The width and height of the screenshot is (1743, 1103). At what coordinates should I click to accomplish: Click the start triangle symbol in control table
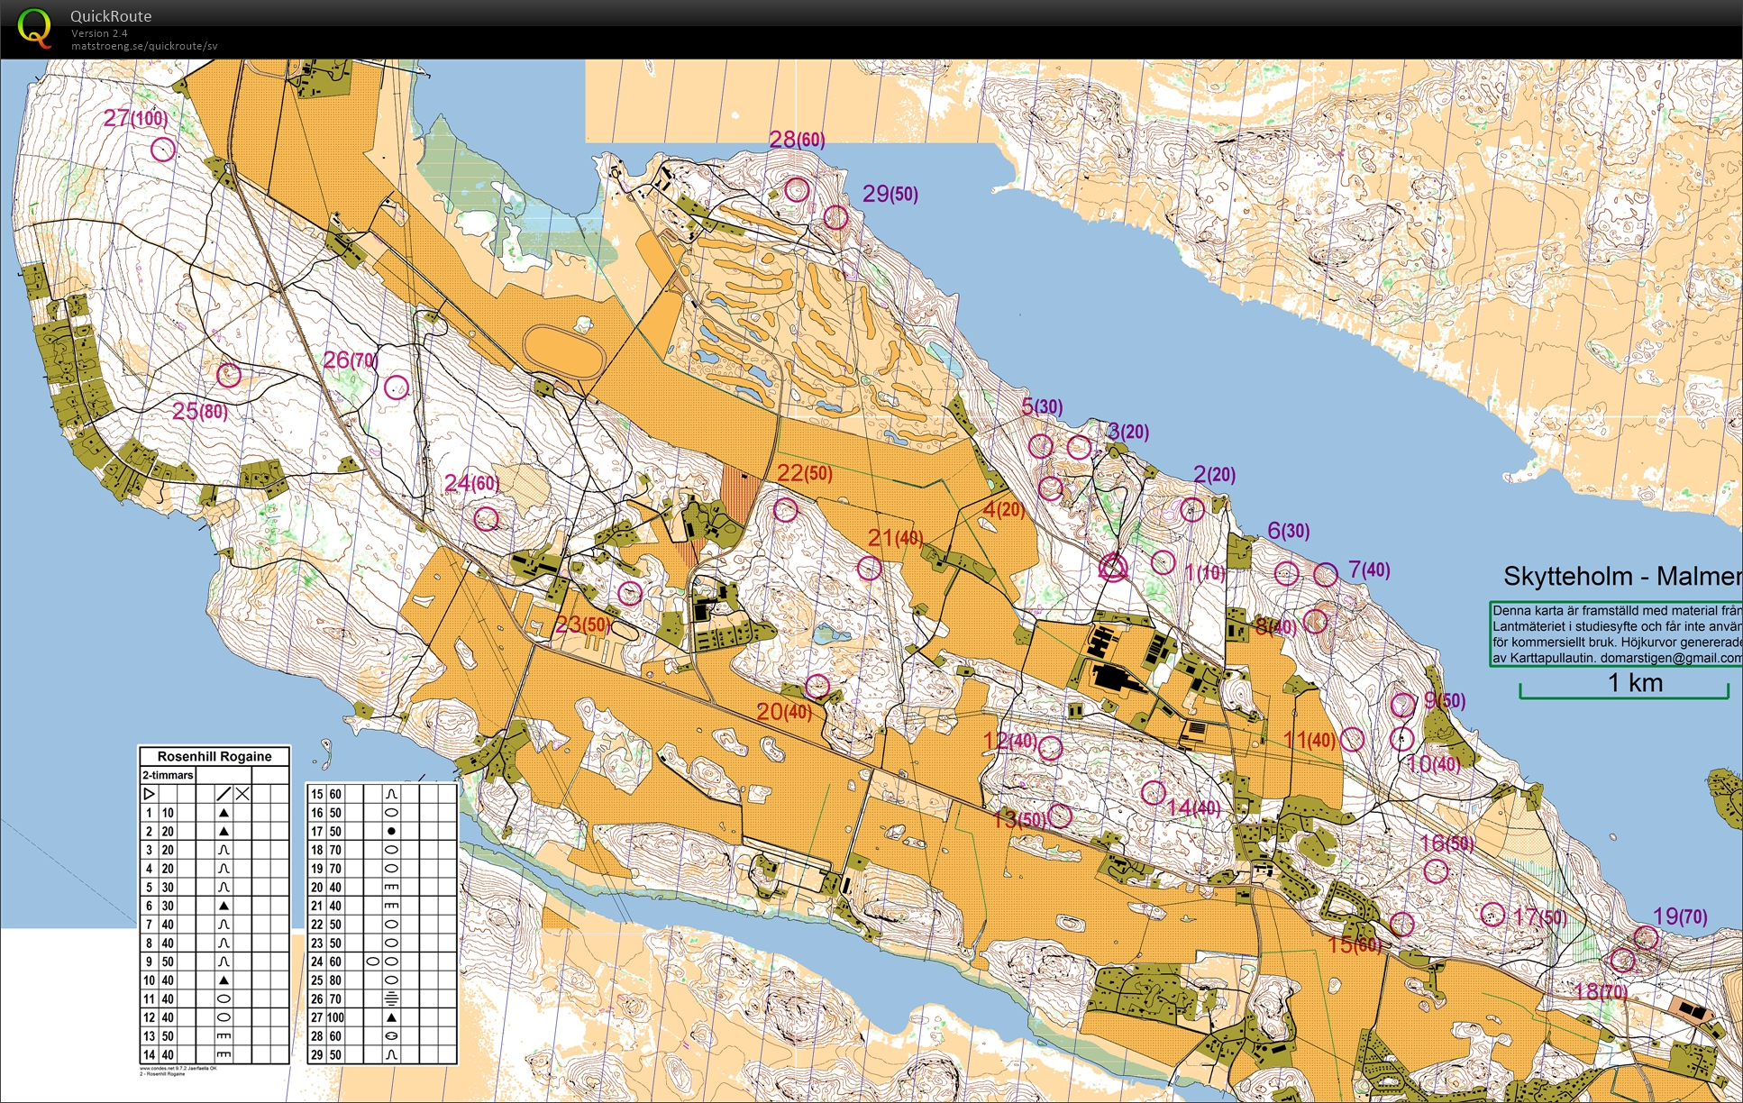150,794
